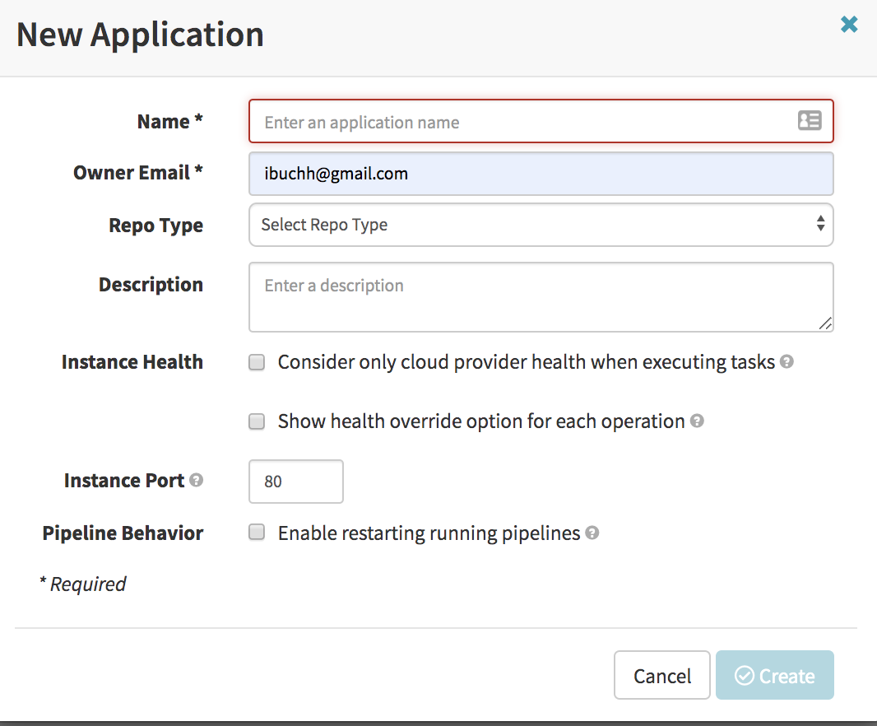Open help for cloud provider health option

pyautogui.click(x=786, y=361)
